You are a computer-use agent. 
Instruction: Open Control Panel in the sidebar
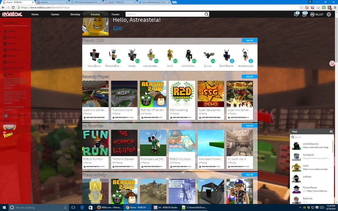14,115
